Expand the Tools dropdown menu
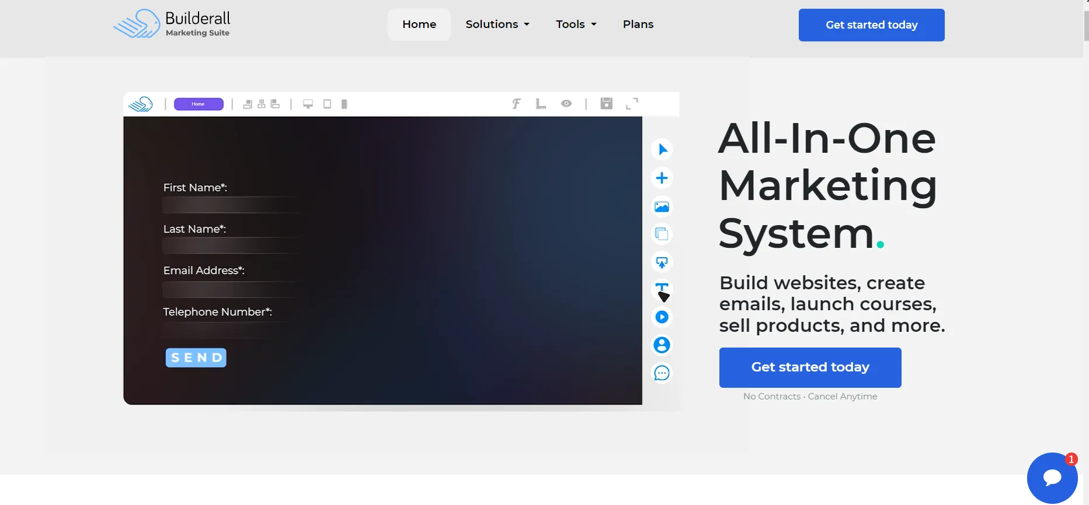This screenshot has width=1089, height=505. click(x=576, y=24)
